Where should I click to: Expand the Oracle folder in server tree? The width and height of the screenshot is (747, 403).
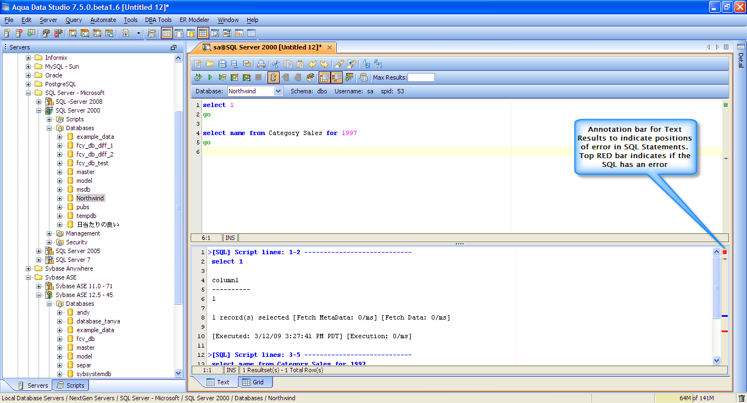(29, 75)
